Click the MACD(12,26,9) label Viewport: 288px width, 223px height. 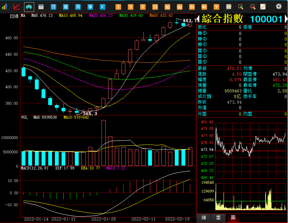(34, 168)
